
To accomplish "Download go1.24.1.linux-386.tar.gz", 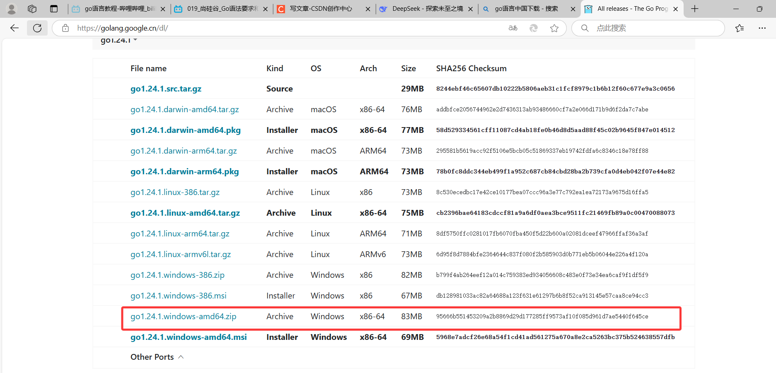I will [x=175, y=192].
